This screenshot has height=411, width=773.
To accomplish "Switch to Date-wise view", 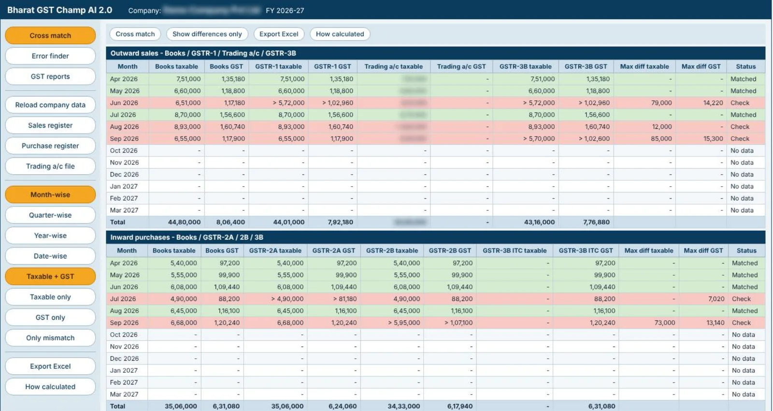I will (50, 256).
